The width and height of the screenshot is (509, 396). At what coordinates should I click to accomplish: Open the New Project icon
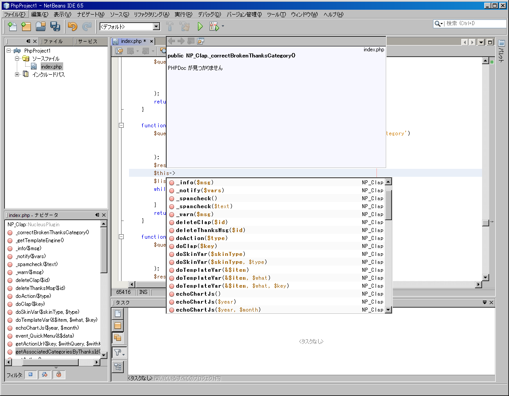click(25, 27)
